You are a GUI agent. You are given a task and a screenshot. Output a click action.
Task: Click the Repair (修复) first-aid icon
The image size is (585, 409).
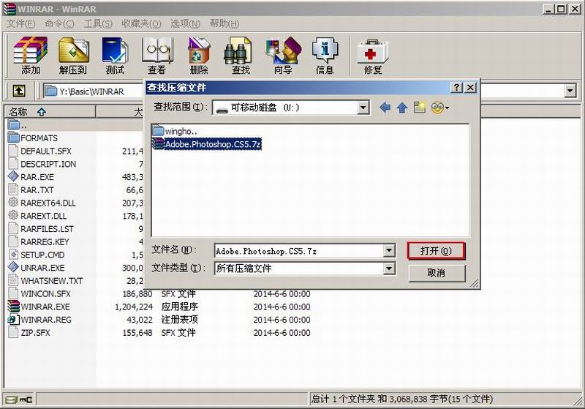coord(372,51)
